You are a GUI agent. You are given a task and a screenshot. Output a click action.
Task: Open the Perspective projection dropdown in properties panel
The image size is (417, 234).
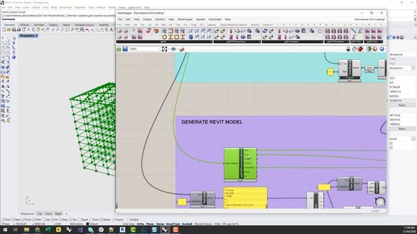413,68
